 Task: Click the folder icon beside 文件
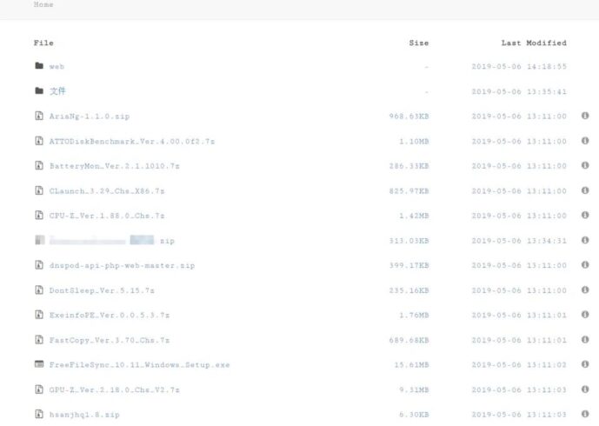pyautogui.click(x=38, y=91)
